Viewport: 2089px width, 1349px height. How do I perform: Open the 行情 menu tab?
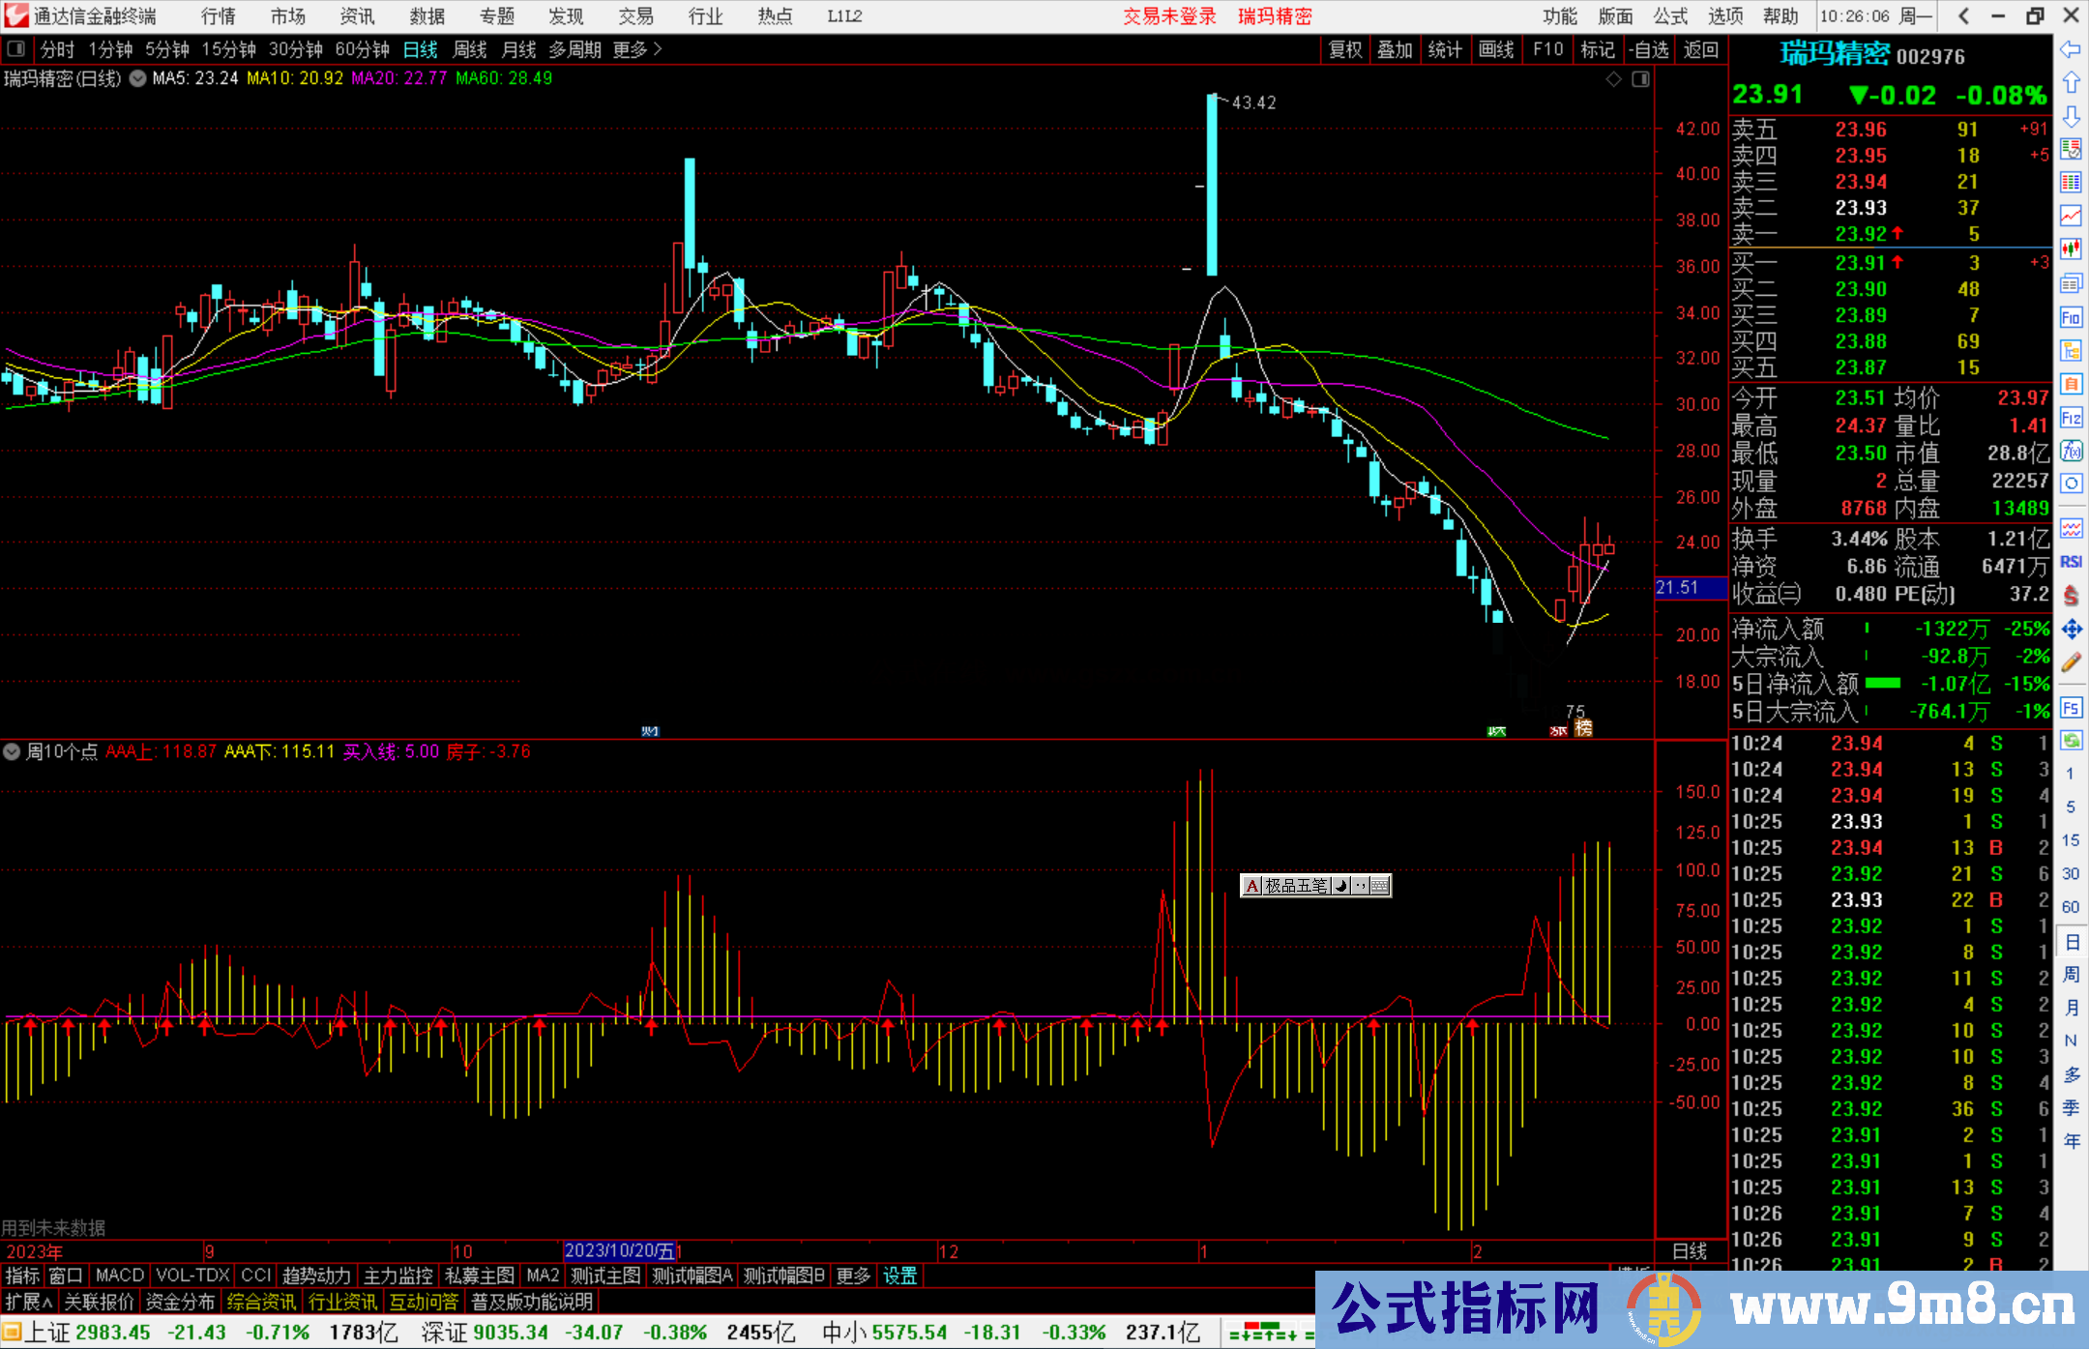[219, 15]
